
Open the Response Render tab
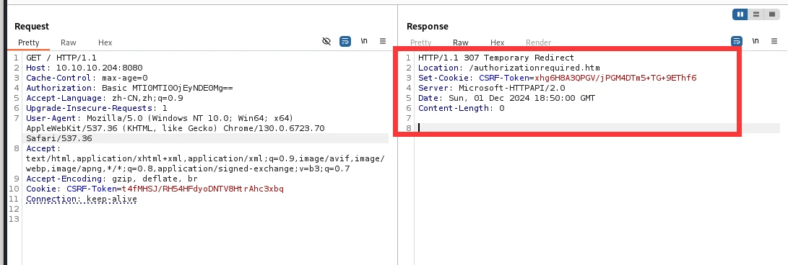(x=538, y=42)
